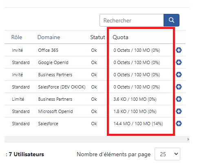Expand the Microsoft OpenId row plus icon
Image resolution: width=197 pixels, height=166 pixels.
click(179, 111)
